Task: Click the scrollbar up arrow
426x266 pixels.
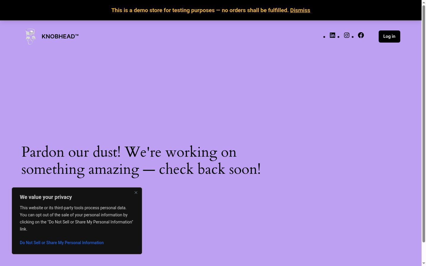Action: pos(424,2)
